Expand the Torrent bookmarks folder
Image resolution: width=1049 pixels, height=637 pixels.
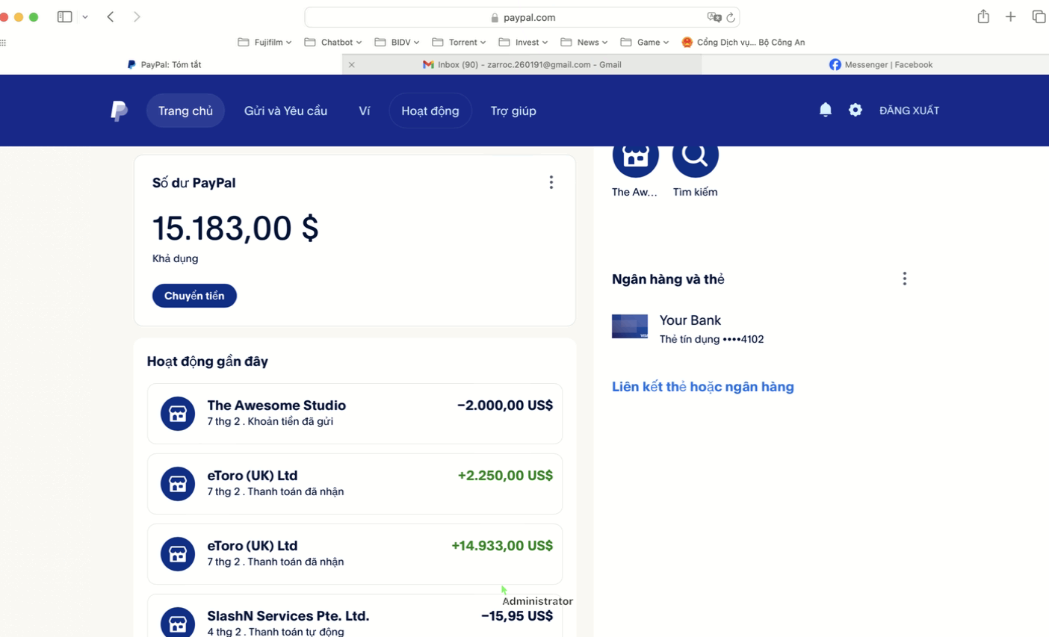pos(459,43)
